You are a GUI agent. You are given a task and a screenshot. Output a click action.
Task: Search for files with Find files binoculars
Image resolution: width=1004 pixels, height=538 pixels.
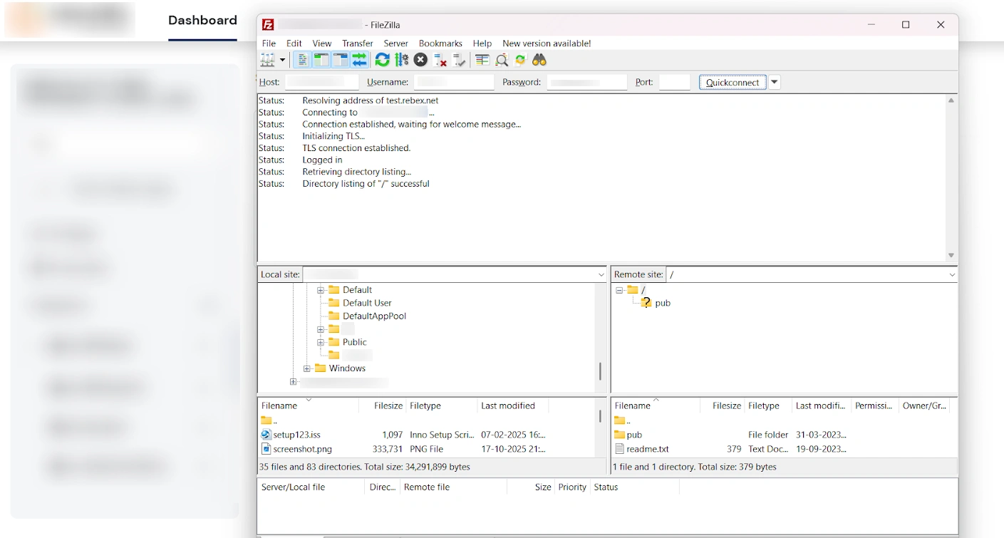(539, 60)
